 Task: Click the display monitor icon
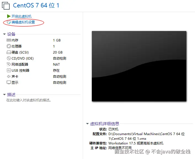pos(9,82)
